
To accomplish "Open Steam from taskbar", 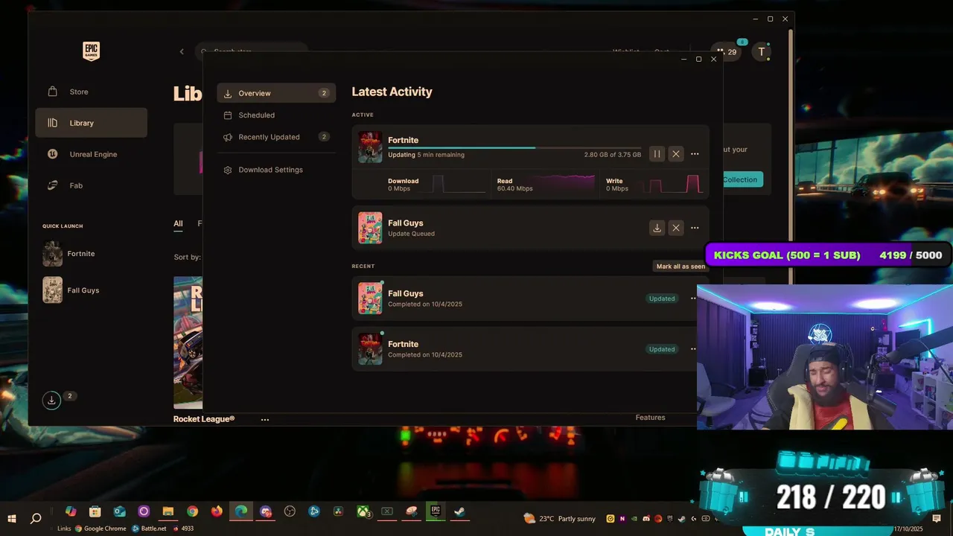I will point(460,511).
